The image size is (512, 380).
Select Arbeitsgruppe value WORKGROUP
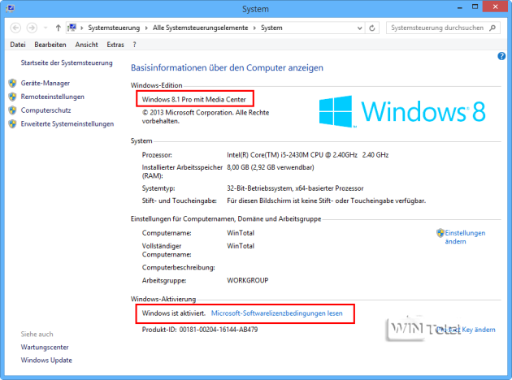click(248, 280)
